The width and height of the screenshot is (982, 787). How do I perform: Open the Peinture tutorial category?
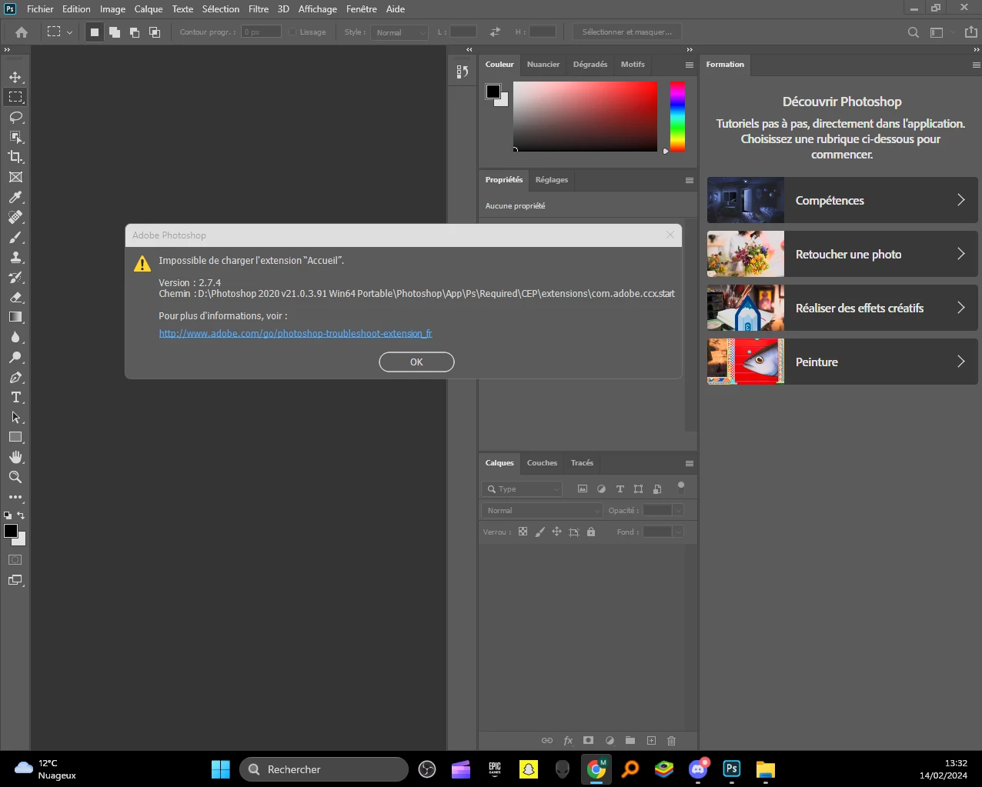click(x=842, y=362)
